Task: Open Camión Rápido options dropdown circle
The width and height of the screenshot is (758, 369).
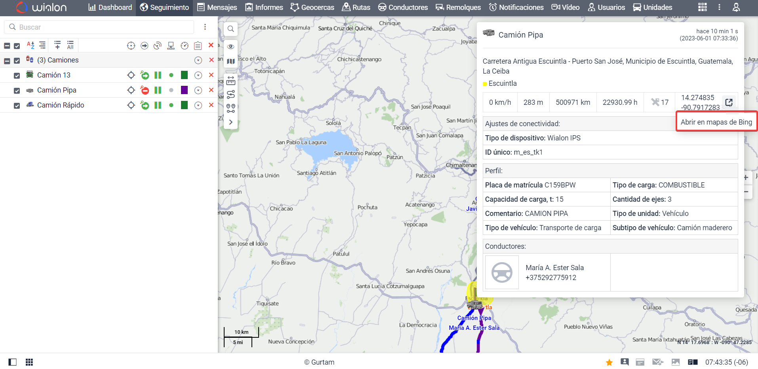Action: (x=198, y=105)
